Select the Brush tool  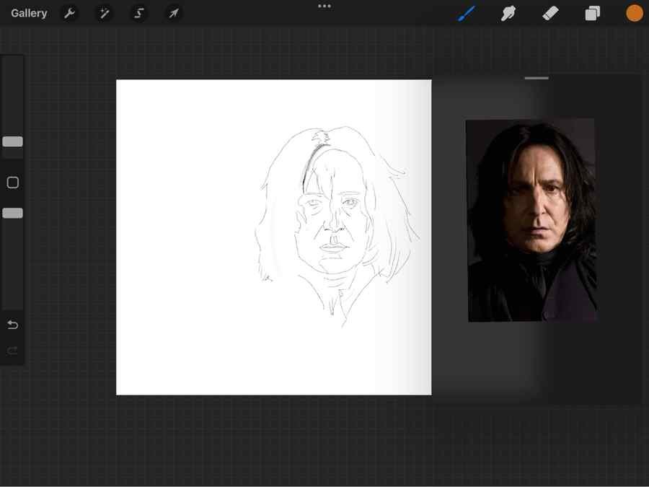(467, 13)
